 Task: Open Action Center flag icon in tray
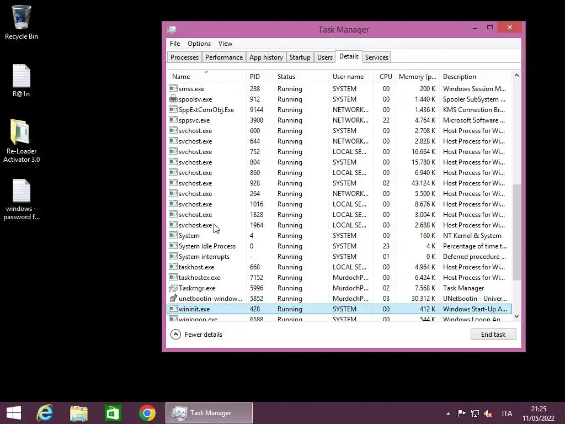(461, 413)
